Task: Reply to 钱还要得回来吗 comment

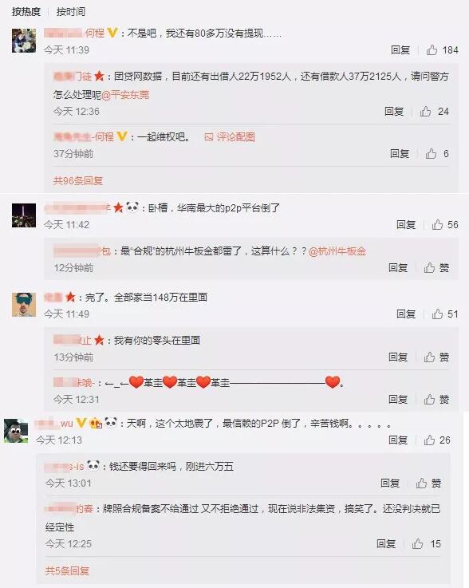Action: coord(390,483)
